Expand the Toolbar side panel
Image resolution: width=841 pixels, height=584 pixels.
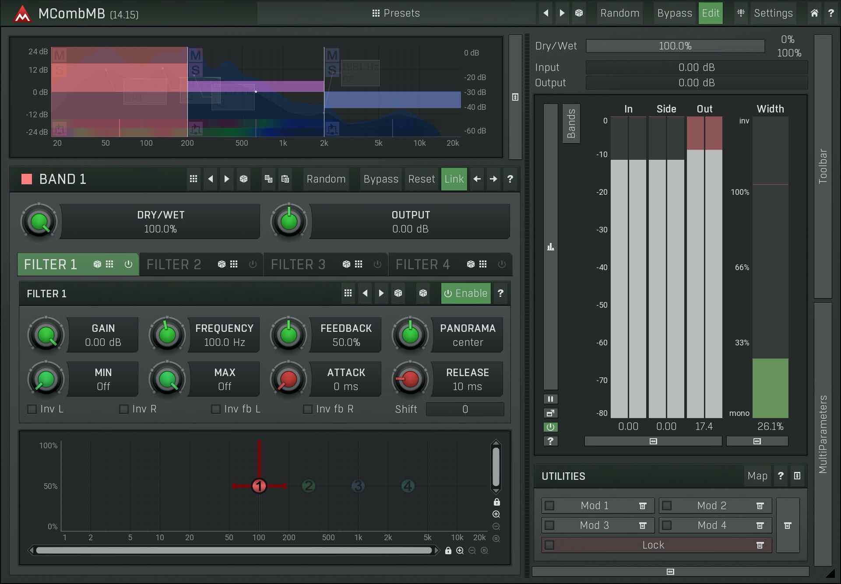[823, 166]
